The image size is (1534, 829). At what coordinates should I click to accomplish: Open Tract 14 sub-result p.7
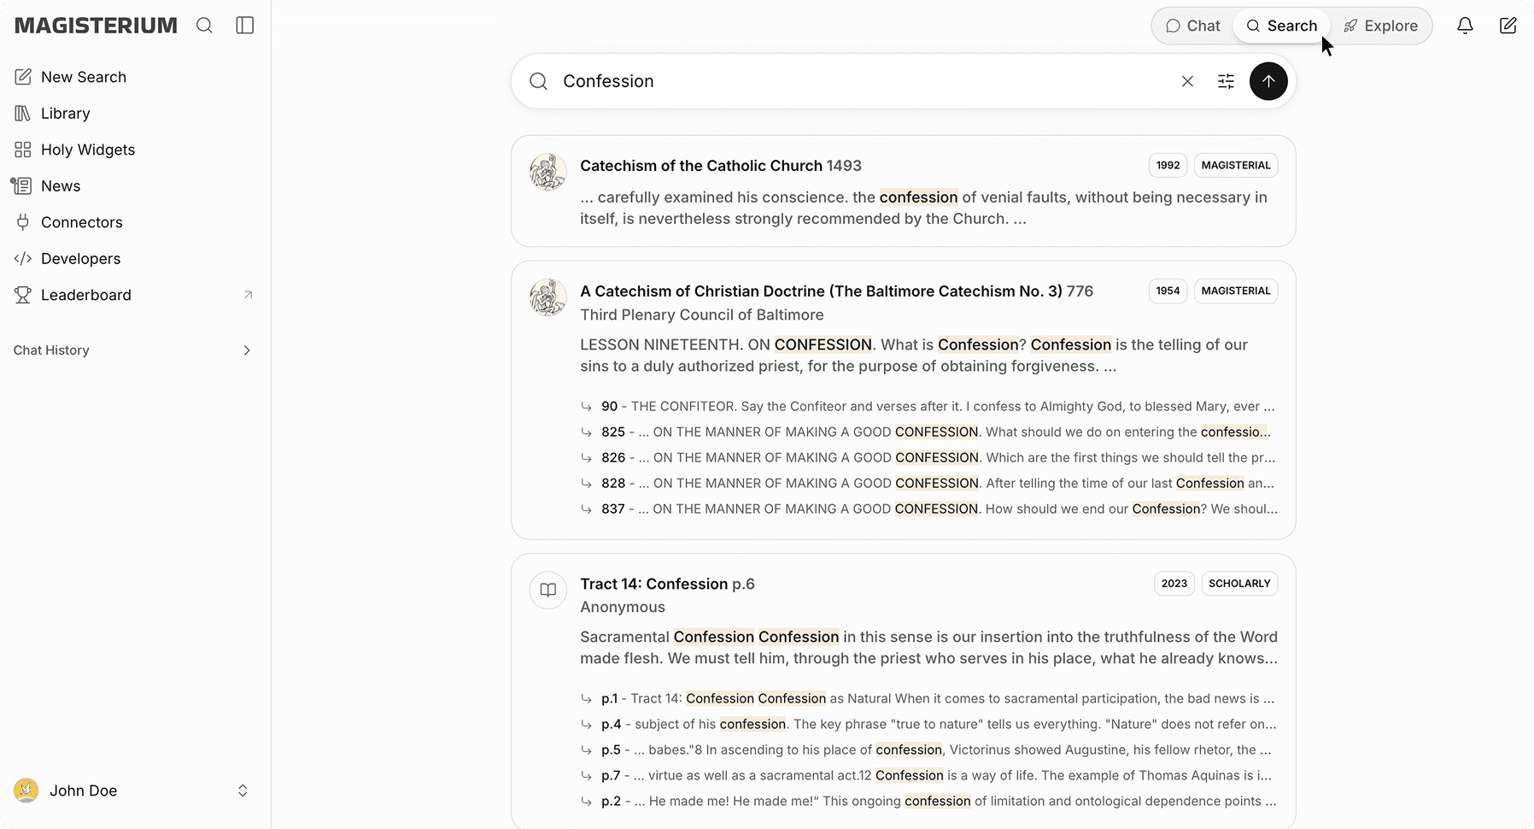tap(928, 776)
